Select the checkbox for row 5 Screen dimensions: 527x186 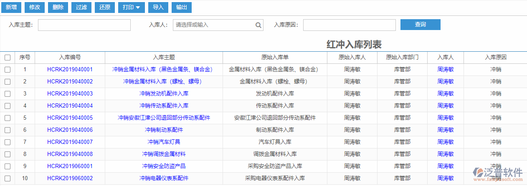coord(8,118)
